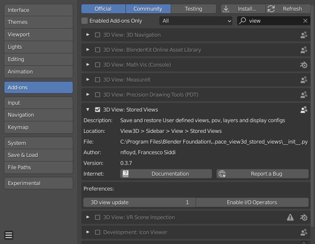Screen dimensions: 315x244
Task: Toggle the Community support filter
Action: point(148,9)
